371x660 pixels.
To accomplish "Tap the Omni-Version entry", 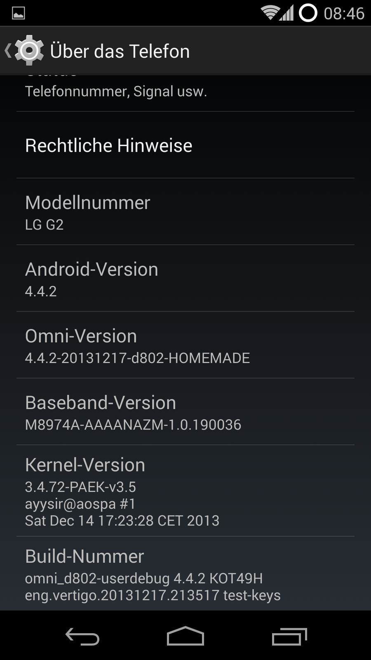I will [185, 345].
